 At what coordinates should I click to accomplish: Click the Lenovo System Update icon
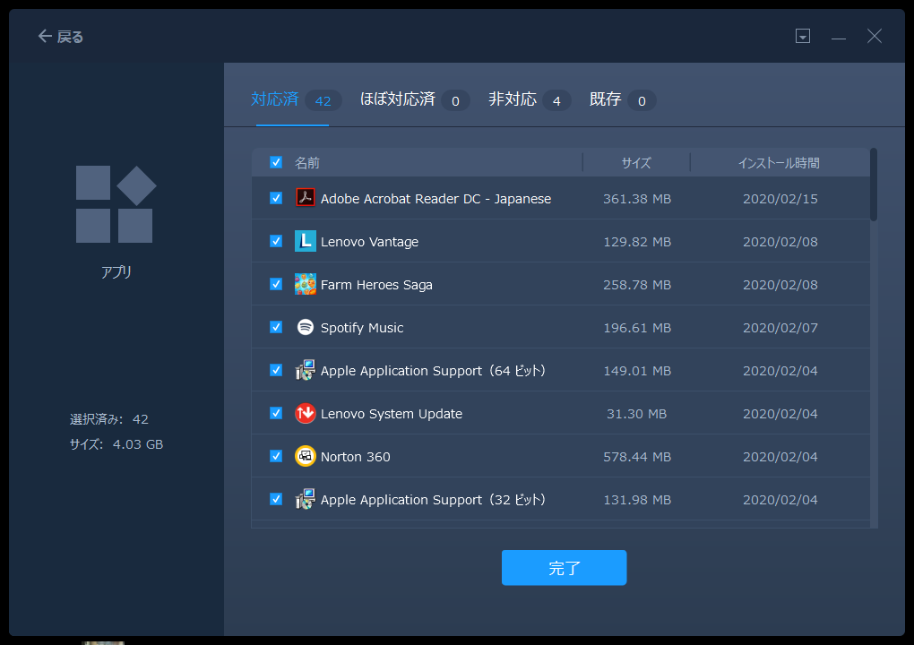[305, 414]
